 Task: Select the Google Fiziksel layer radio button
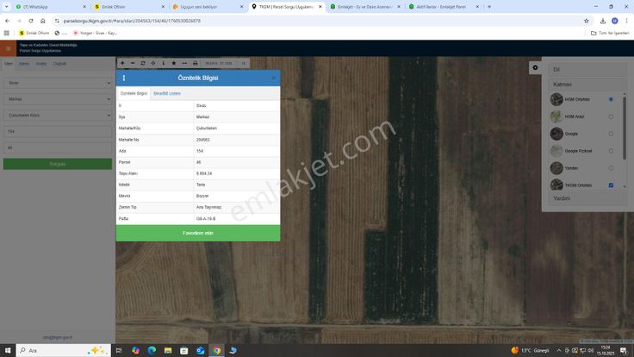point(611,151)
